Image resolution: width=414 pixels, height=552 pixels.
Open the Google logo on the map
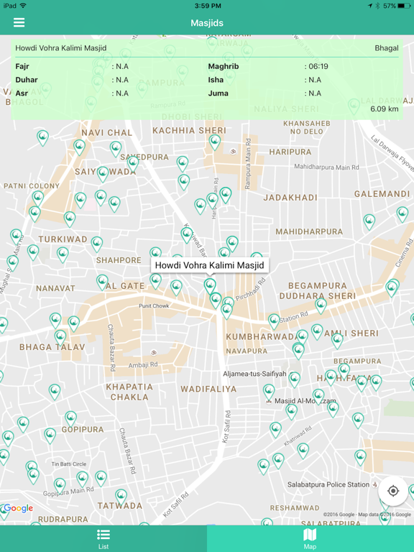pos(18,508)
